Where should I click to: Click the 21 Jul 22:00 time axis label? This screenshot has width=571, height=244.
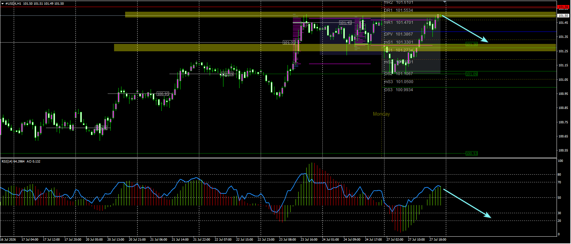(202, 240)
